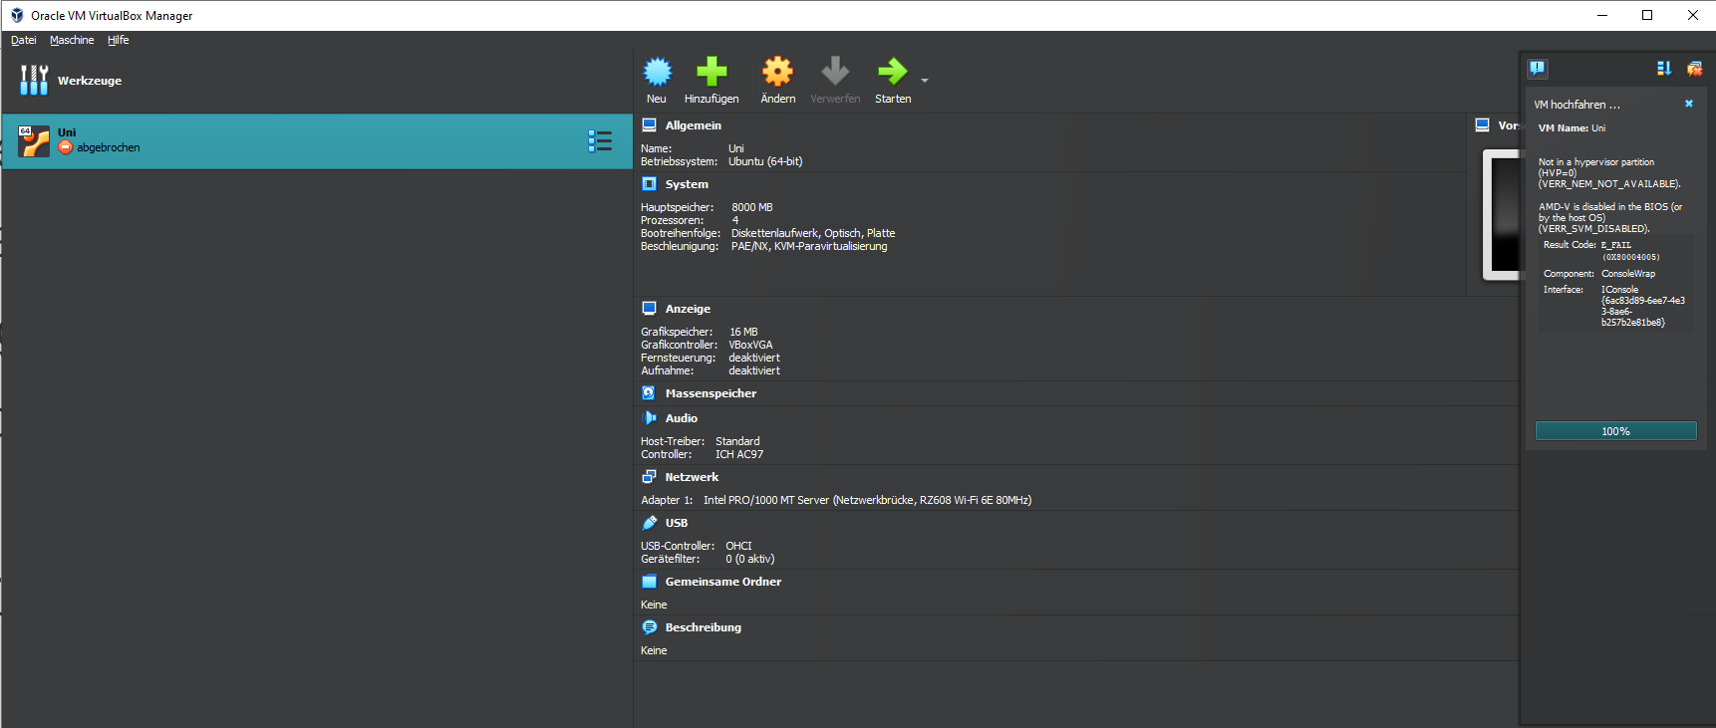The height and width of the screenshot is (728, 1716).
Task: Open VM settings via Ändern gear icon
Action: point(777,72)
